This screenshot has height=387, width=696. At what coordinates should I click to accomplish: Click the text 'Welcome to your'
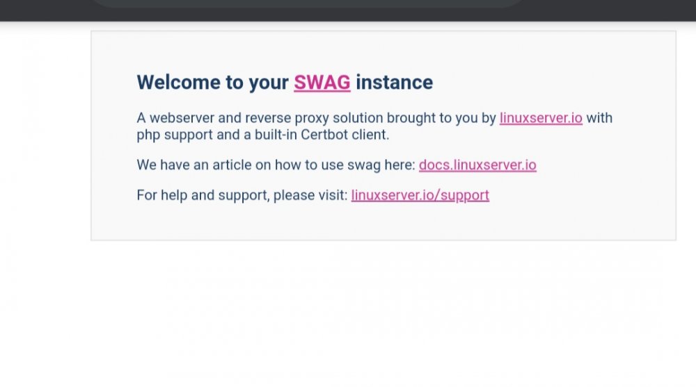pos(212,83)
